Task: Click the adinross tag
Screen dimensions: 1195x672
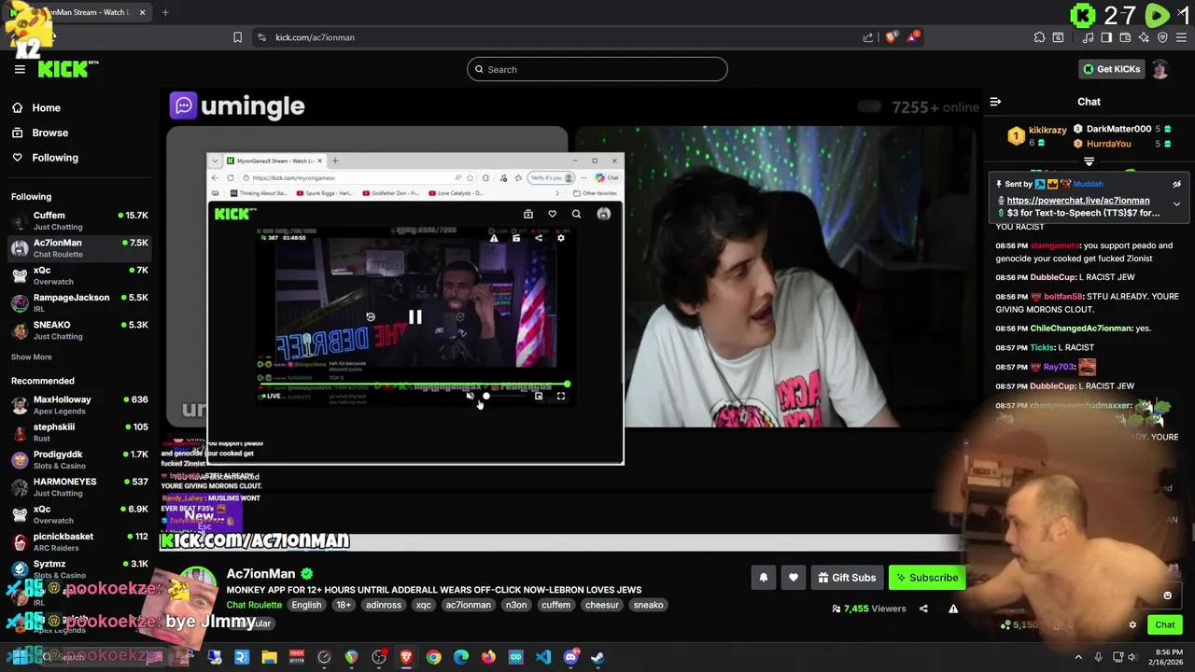Action: 384,605
